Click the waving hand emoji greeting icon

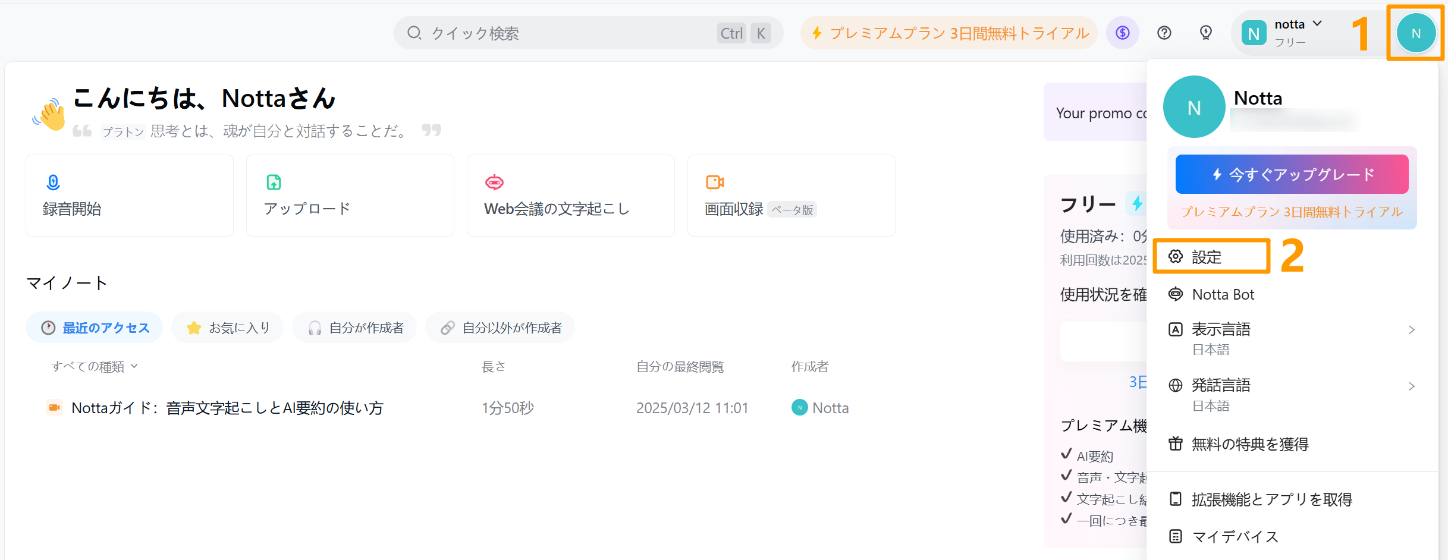click(x=50, y=114)
